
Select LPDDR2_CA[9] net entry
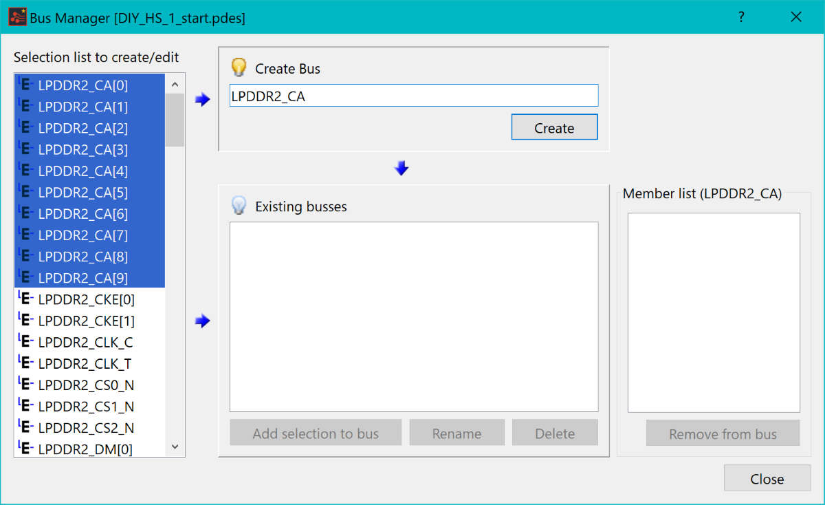pyautogui.click(x=89, y=277)
